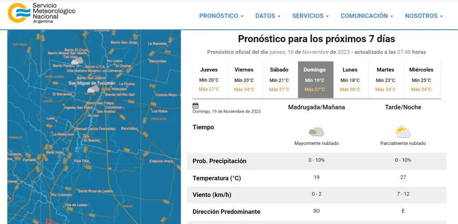Open the NOSOTROS dropdown menu
Screen dimensions: 458x224
tap(424, 16)
